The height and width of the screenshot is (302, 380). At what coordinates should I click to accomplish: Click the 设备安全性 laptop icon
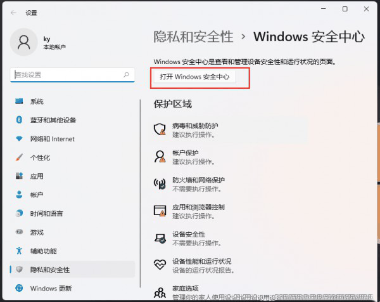160,239
